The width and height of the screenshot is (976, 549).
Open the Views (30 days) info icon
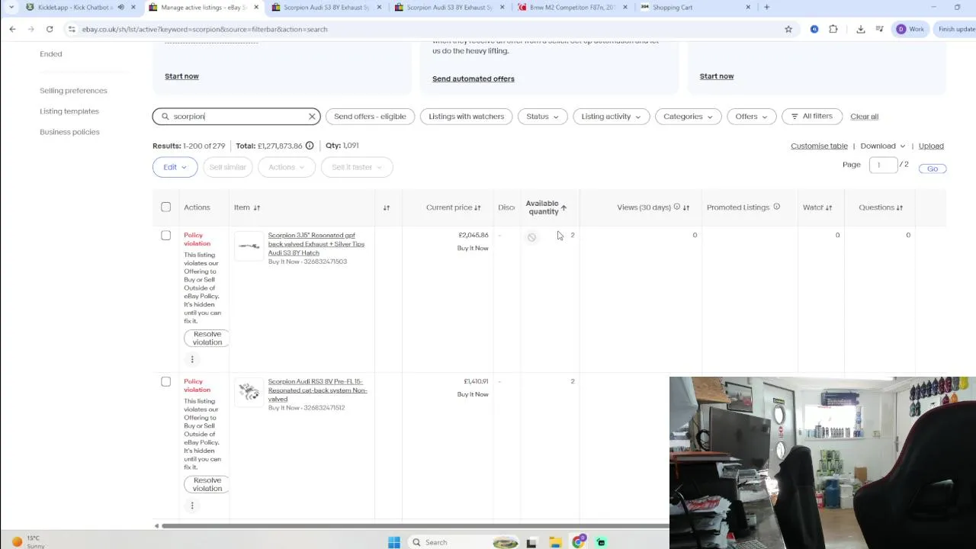click(676, 207)
